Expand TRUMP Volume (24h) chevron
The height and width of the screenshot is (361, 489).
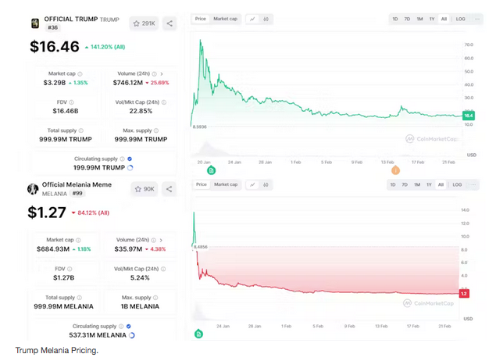[x=162, y=74]
